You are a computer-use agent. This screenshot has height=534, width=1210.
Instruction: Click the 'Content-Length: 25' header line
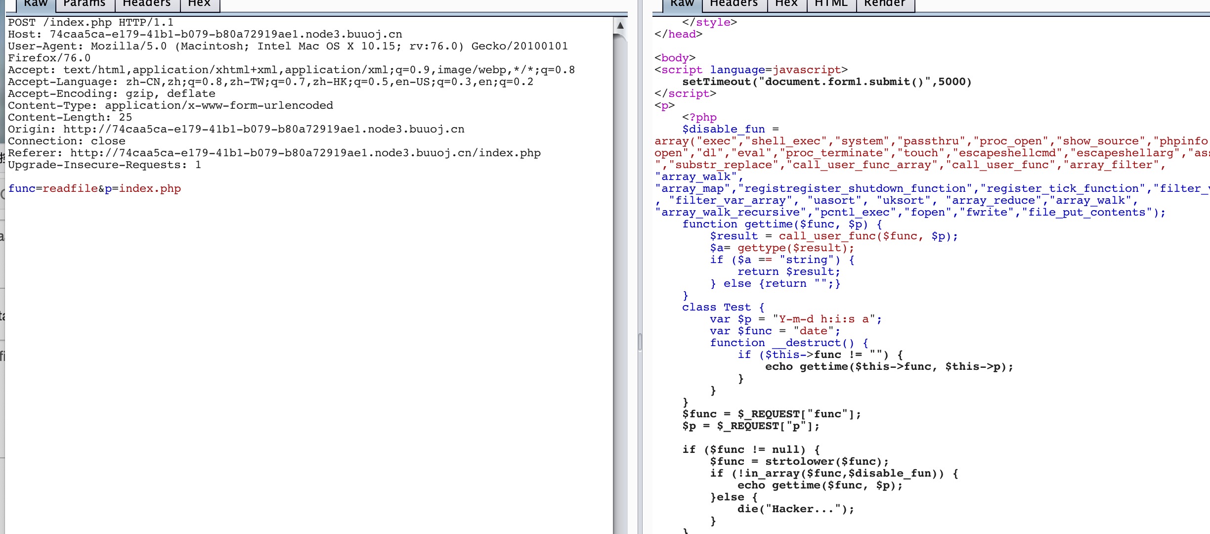click(70, 118)
